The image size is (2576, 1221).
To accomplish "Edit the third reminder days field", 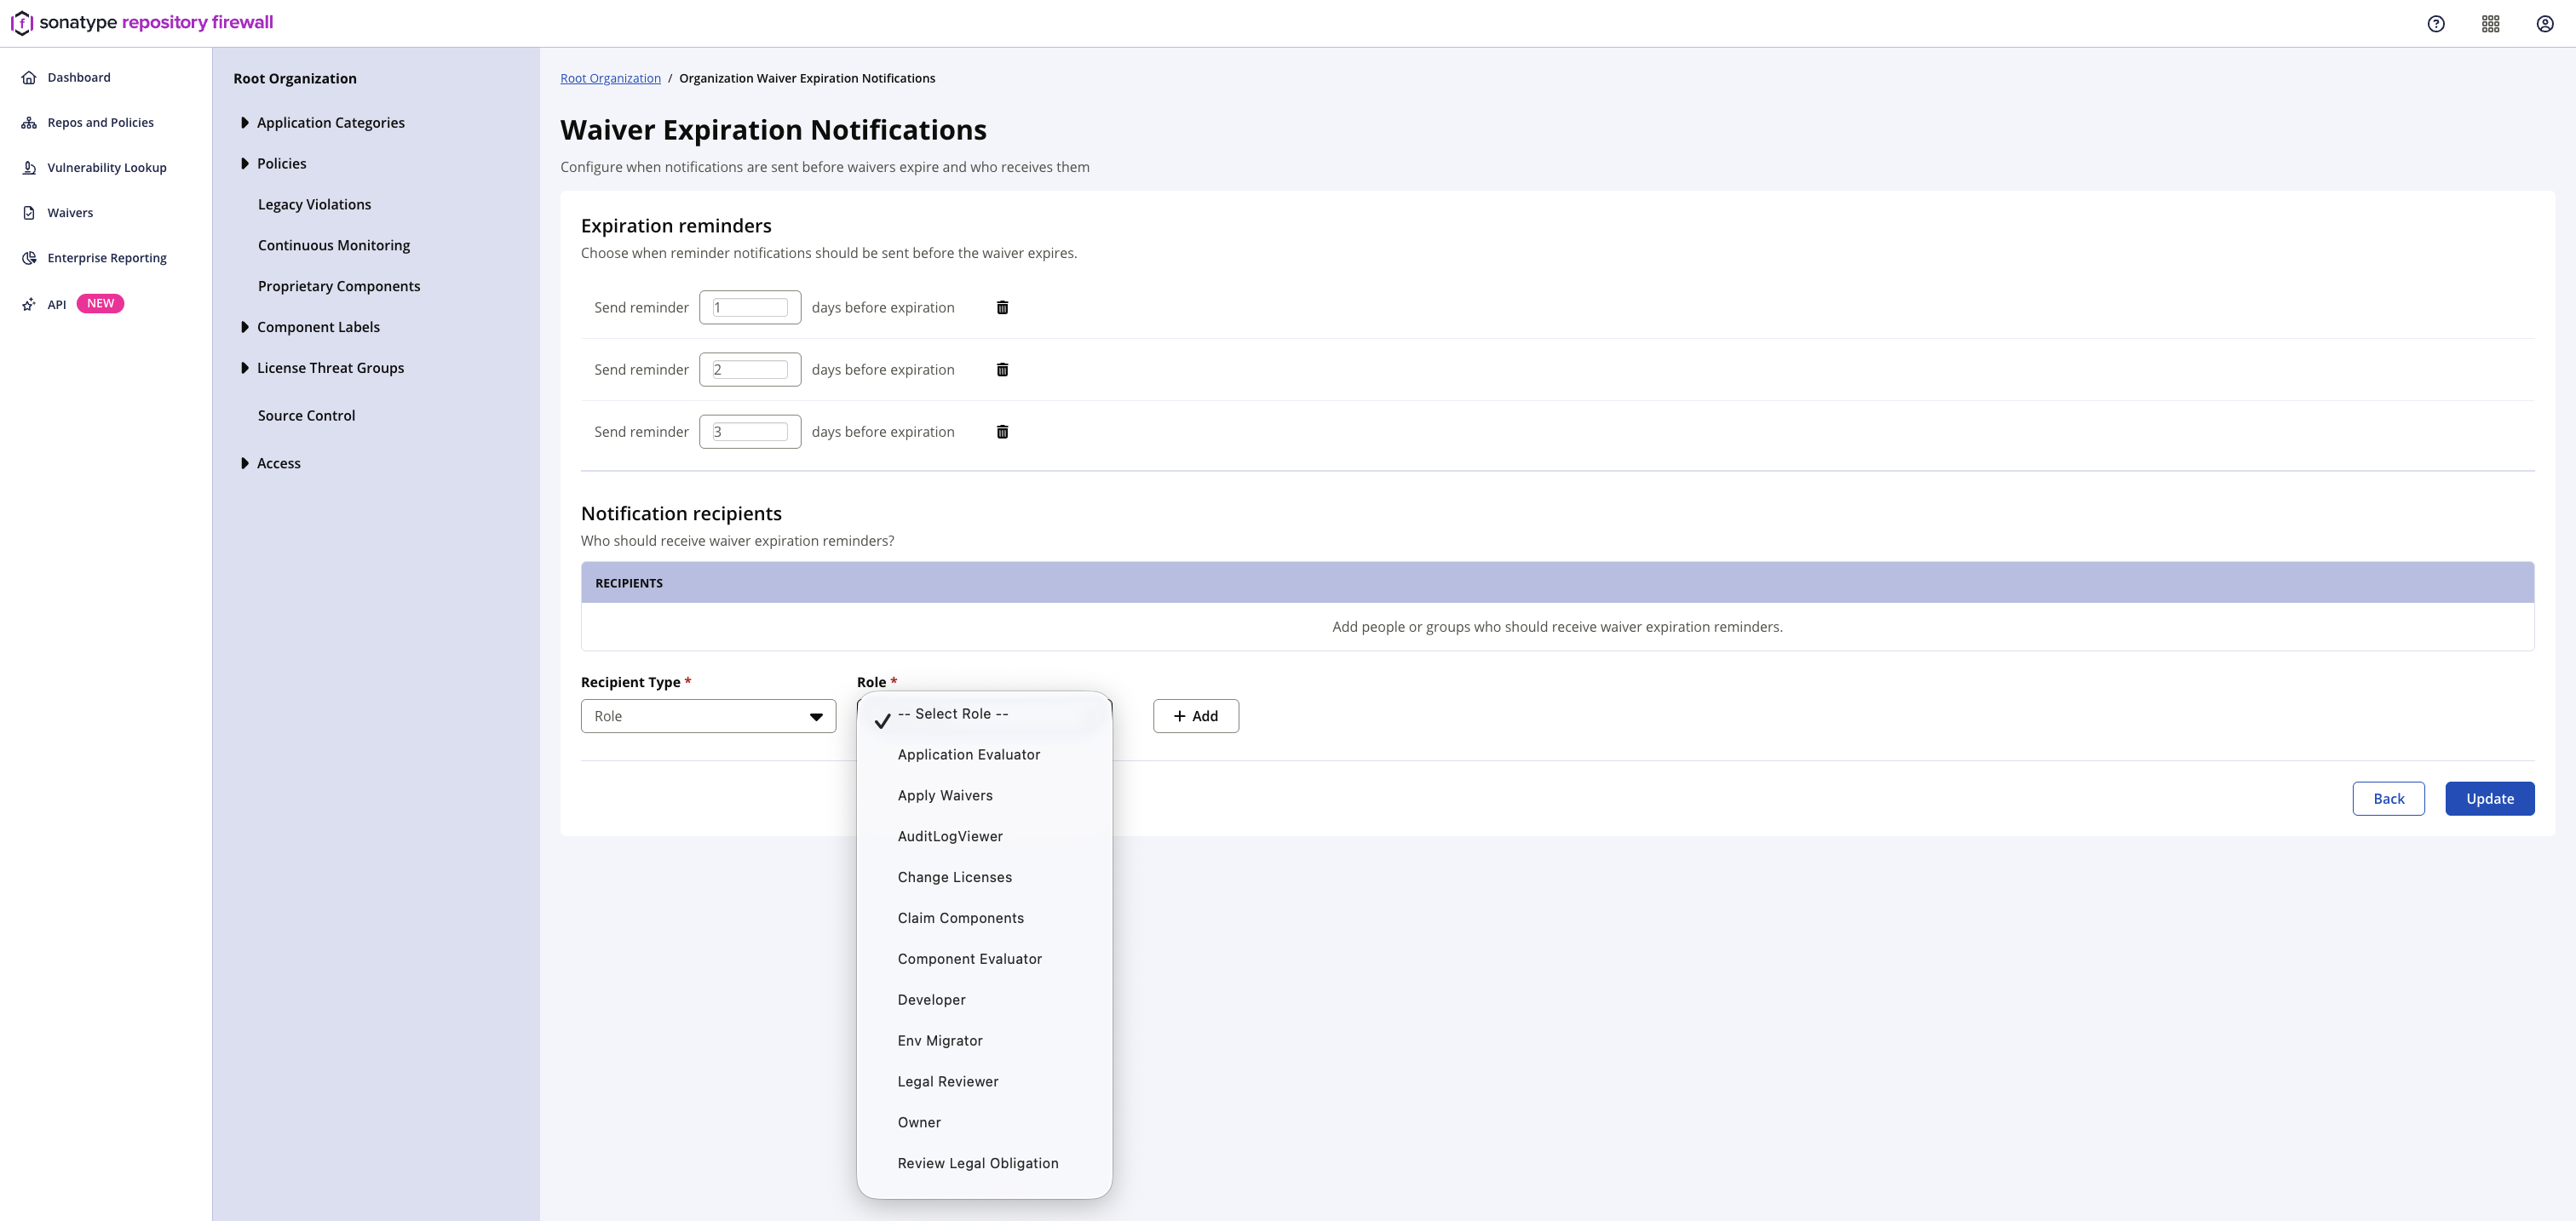I will pos(750,432).
